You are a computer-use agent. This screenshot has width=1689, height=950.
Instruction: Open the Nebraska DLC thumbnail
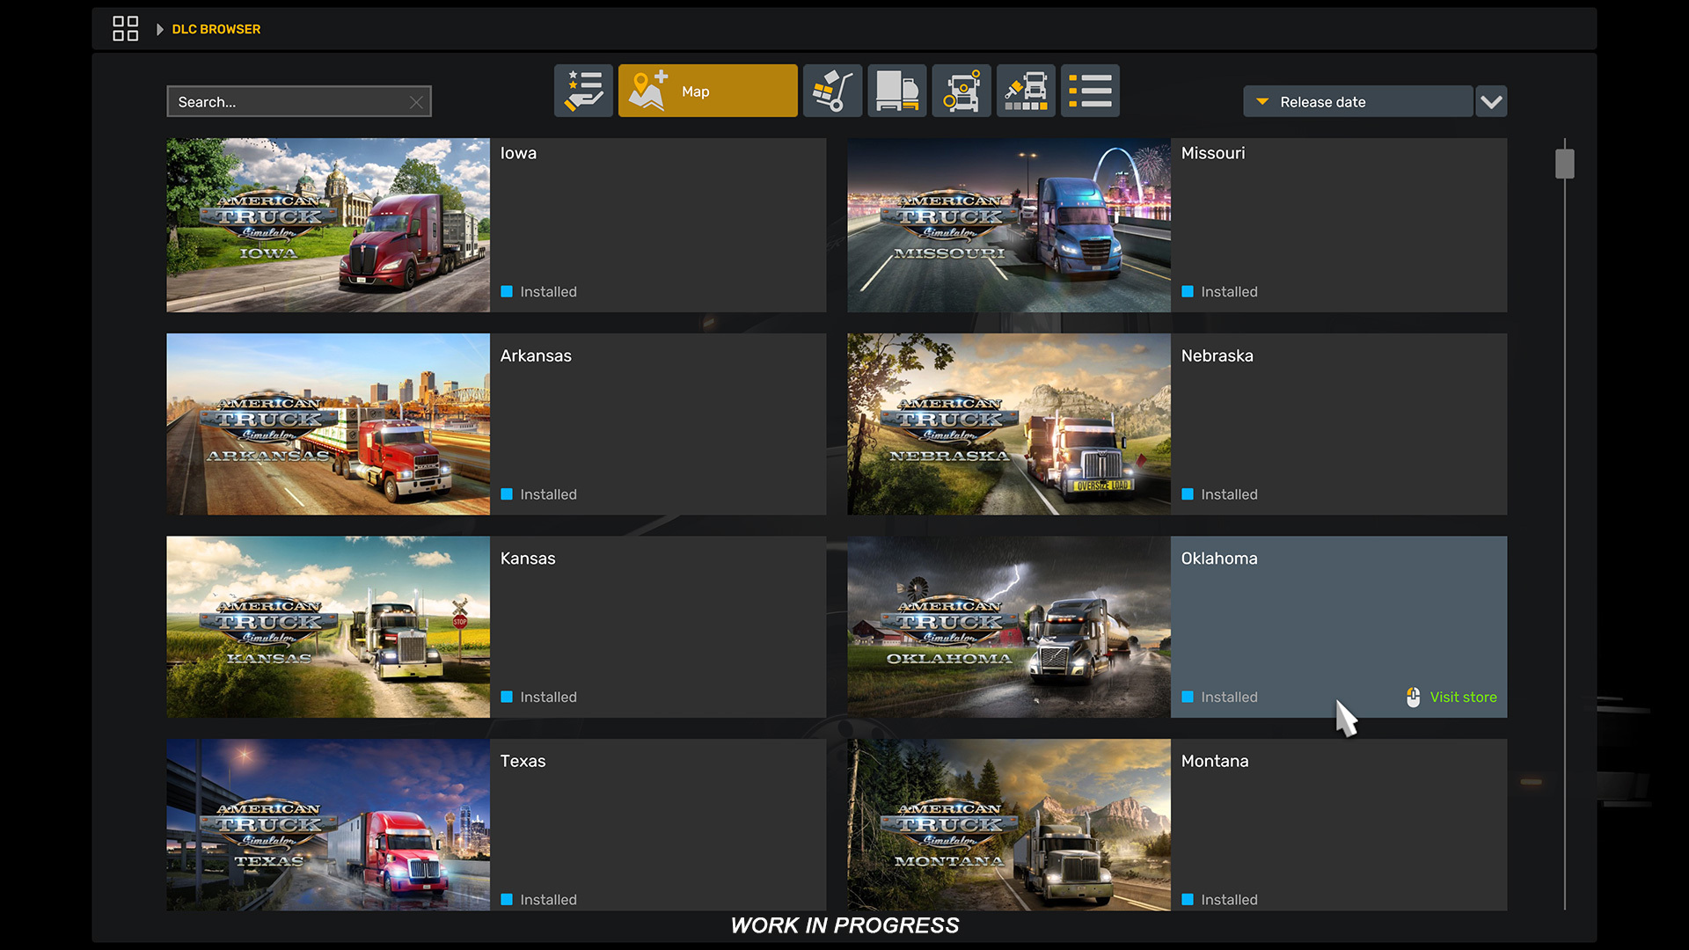1009,424
